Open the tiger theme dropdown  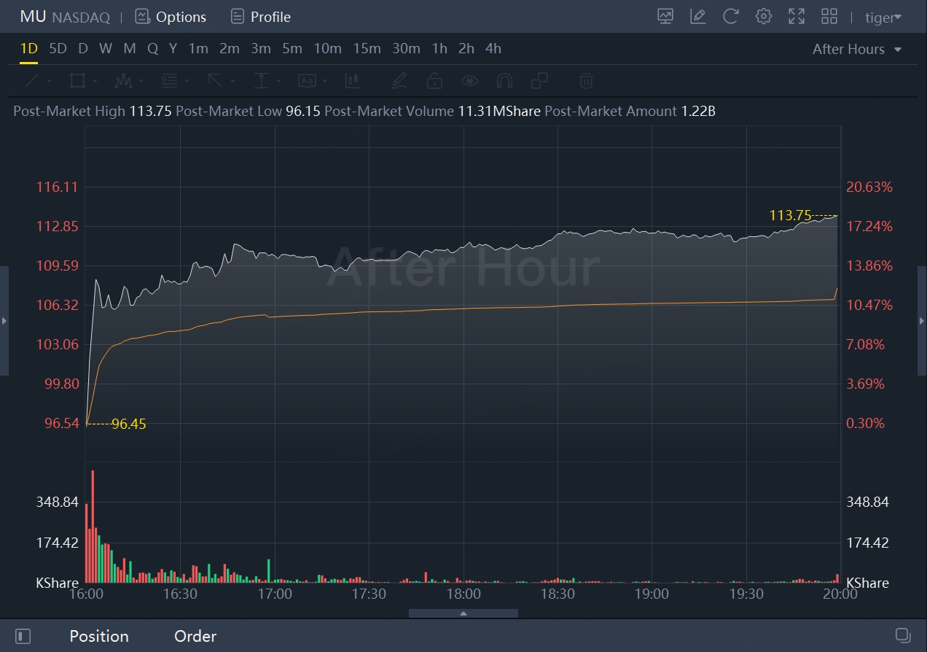pos(883,17)
